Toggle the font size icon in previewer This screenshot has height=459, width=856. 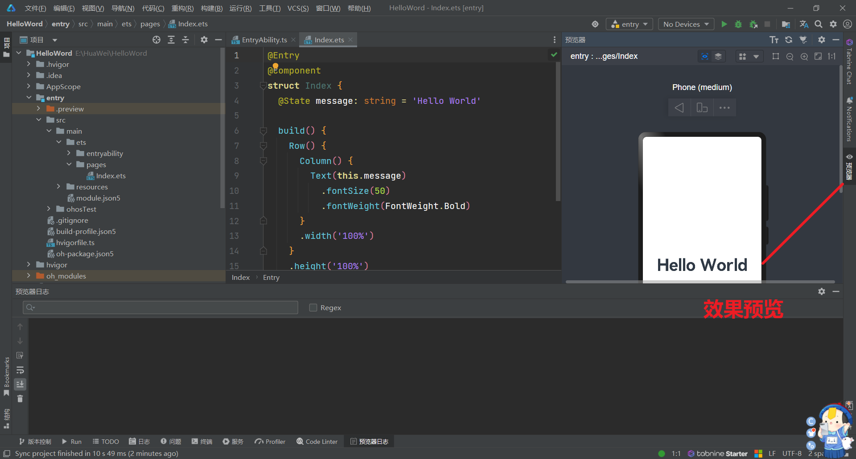point(774,40)
